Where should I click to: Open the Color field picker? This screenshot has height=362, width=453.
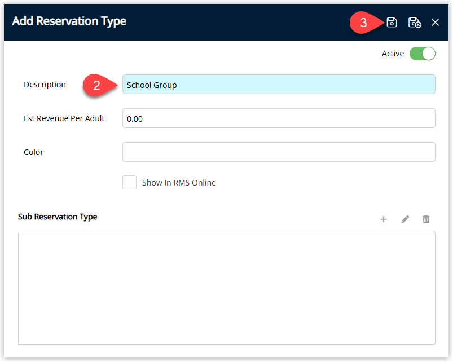click(279, 152)
